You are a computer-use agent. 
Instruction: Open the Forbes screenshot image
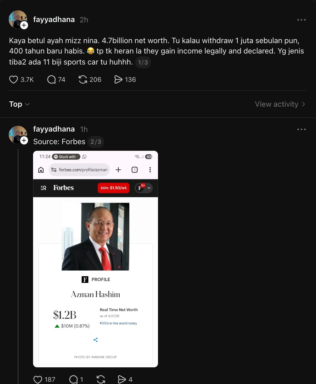95,259
